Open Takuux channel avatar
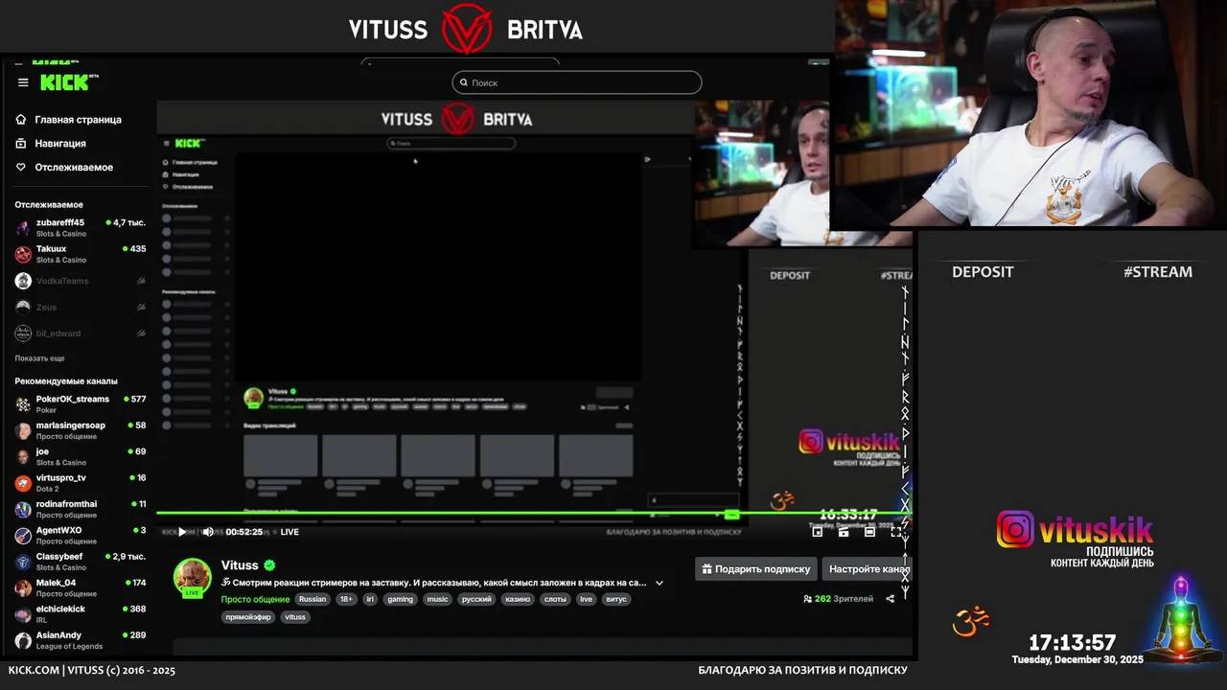 click(x=23, y=254)
